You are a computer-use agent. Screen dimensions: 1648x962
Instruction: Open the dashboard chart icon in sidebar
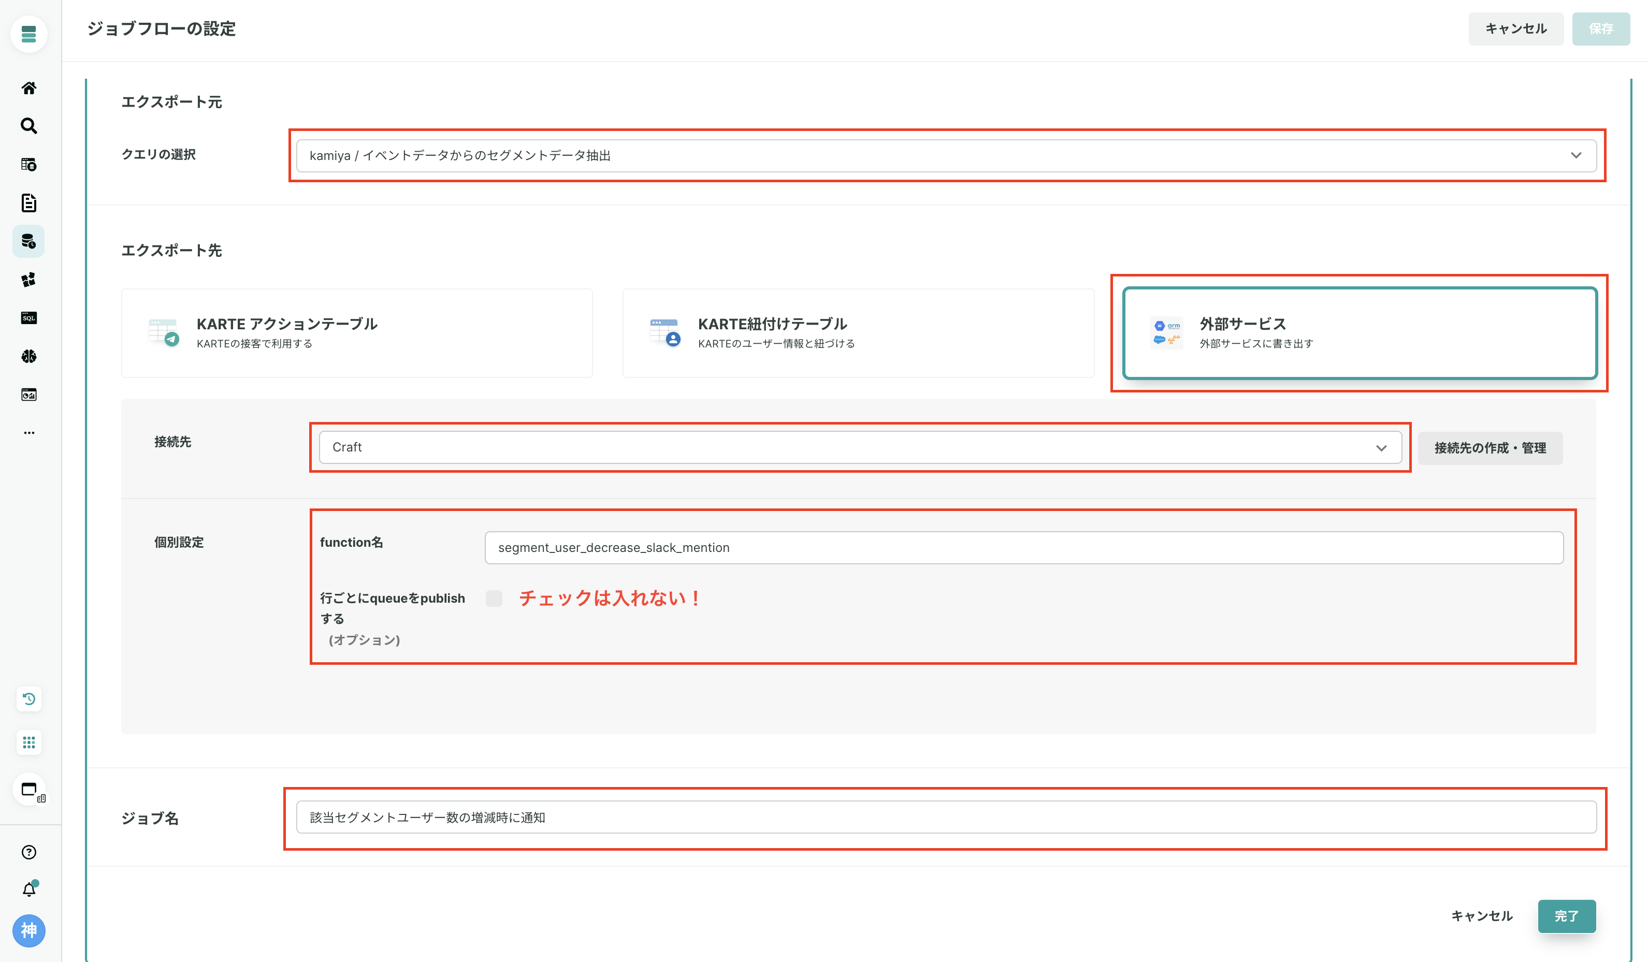click(x=29, y=395)
